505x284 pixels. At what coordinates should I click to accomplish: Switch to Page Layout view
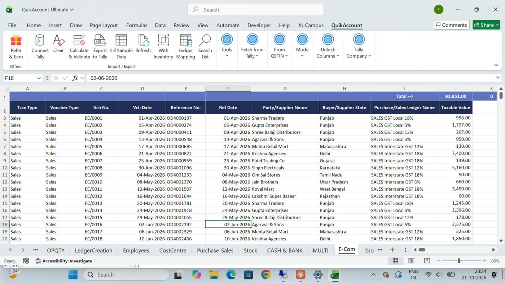[x=411, y=261]
